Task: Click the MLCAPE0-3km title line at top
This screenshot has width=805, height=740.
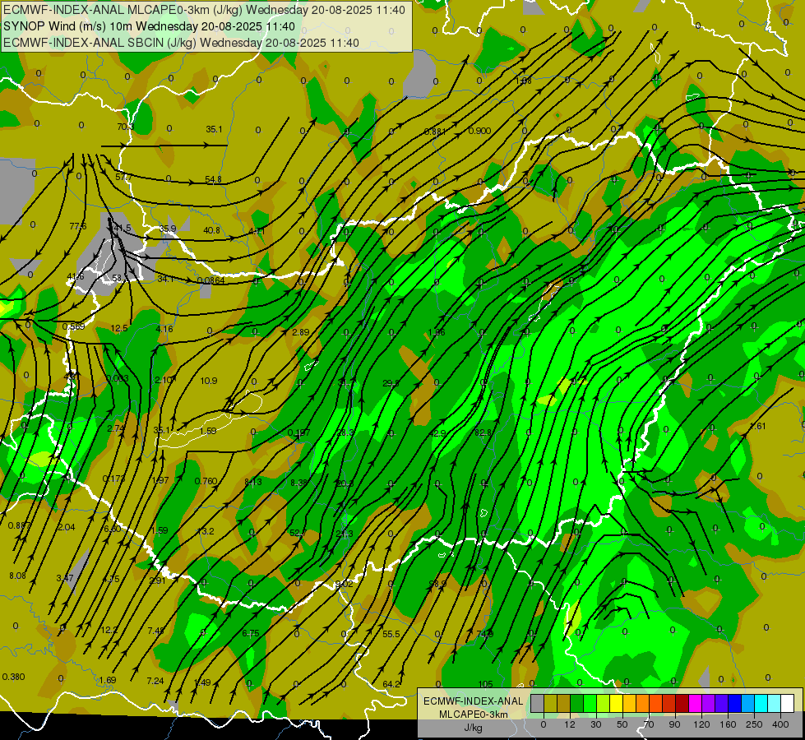Action: tap(204, 10)
